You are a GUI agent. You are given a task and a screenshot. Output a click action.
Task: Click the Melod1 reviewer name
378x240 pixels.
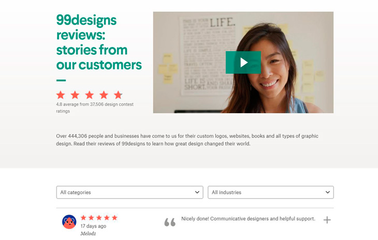[88, 234]
